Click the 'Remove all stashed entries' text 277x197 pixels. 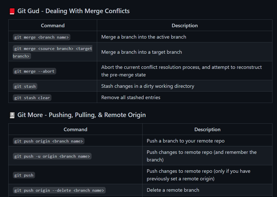pyautogui.click(x=131, y=97)
